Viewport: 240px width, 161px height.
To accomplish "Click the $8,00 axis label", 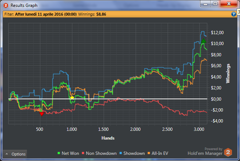I will (216, 55).
